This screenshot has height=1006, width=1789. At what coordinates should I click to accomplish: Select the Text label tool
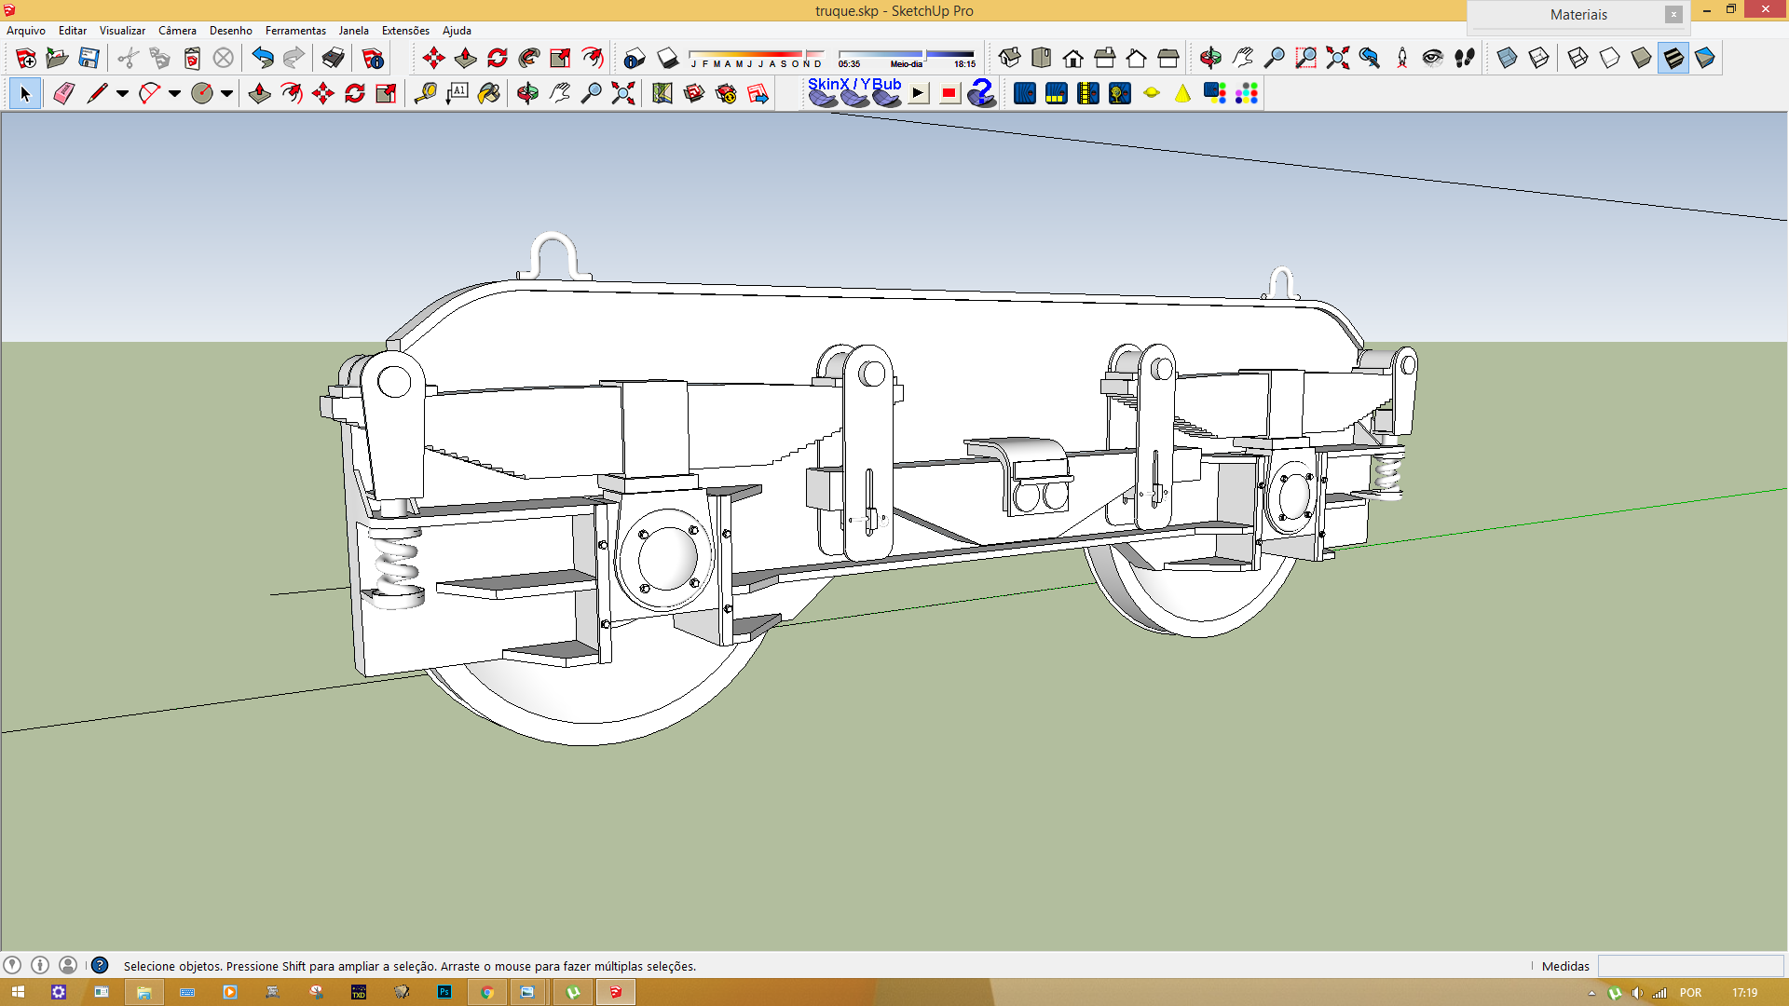(x=457, y=93)
